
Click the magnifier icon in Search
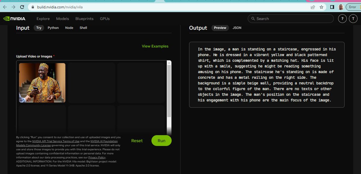pos(253,19)
